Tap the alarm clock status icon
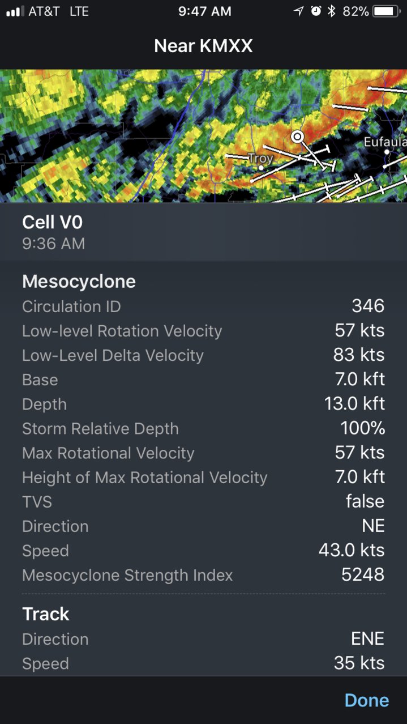407x724 pixels. click(316, 11)
